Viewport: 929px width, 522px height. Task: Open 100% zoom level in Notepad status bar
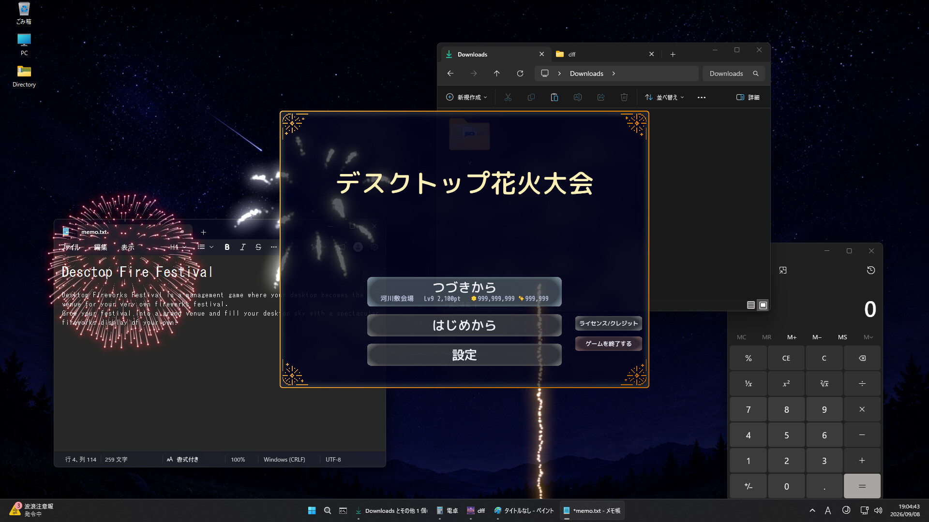coord(238,460)
